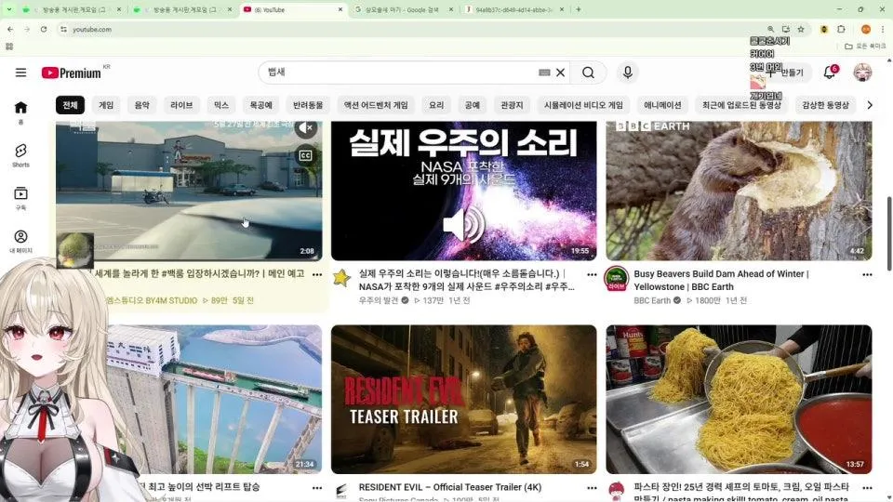Bookmark this page with star icon
Image resolution: width=893 pixels, height=502 pixels.
[x=801, y=29]
